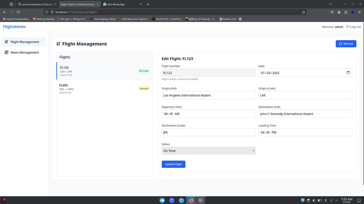Click the shield tray icon in taskbar
The height and width of the screenshot is (204, 364).
point(303,200)
